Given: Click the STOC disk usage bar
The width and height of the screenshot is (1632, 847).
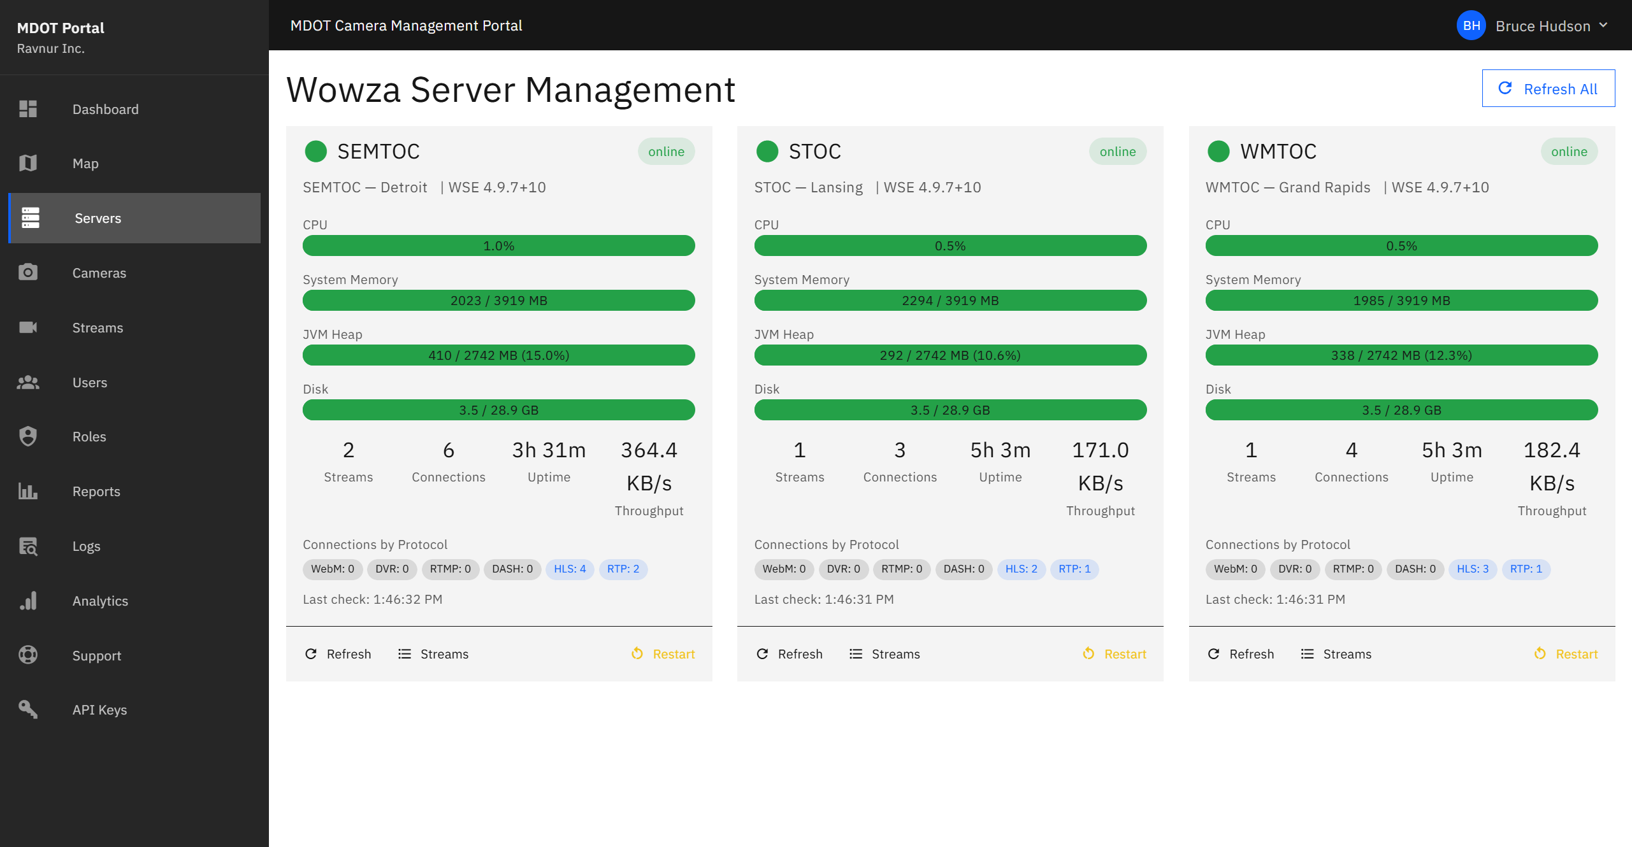Looking at the screenshot, I should [950, 409].
